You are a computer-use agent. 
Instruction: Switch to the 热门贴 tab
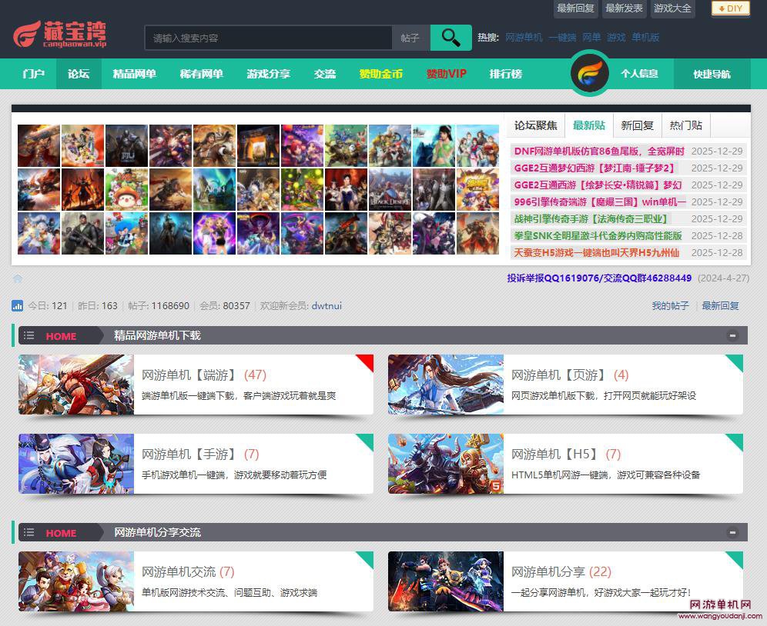point(685,125)
